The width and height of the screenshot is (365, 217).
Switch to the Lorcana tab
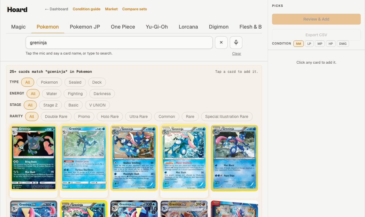click(x=188, y=27)
